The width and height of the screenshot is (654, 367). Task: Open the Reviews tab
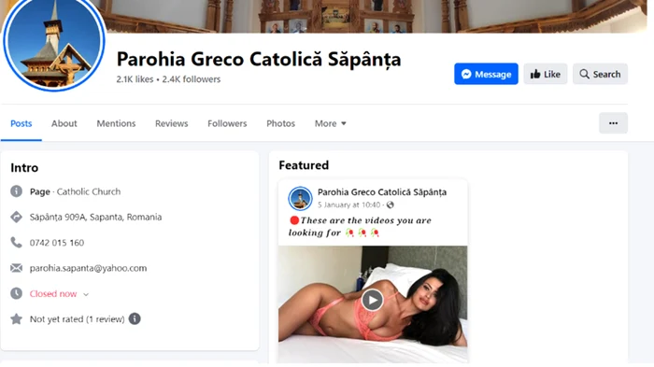pyautogui.click(x=171, y=123)
